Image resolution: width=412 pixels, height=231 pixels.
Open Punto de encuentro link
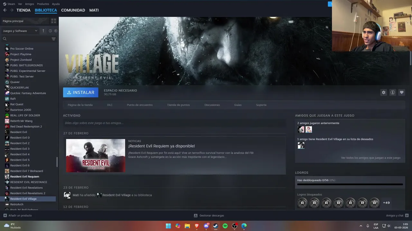click(x=140, y=105)
